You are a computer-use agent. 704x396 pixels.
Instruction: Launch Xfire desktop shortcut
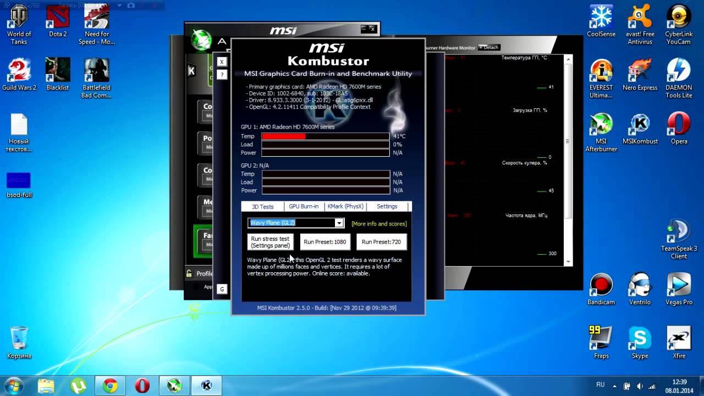coord(679,343)
